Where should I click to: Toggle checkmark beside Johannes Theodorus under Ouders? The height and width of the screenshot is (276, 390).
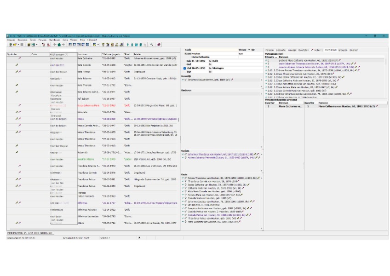point(183,155)
